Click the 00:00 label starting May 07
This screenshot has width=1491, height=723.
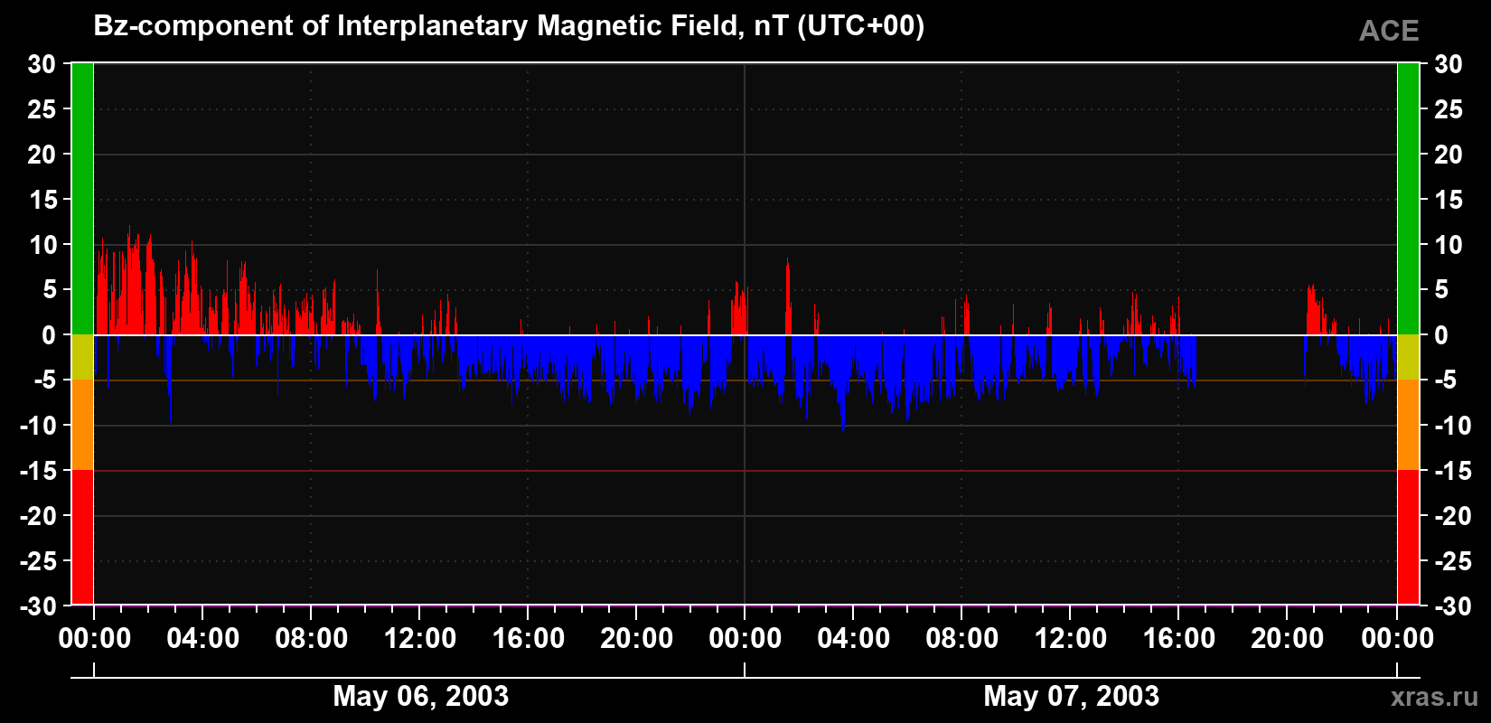[745, 638]
